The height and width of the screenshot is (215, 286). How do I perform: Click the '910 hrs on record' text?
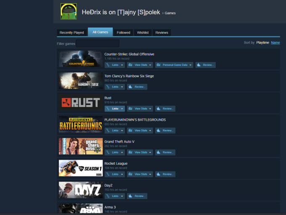point(116,102)
